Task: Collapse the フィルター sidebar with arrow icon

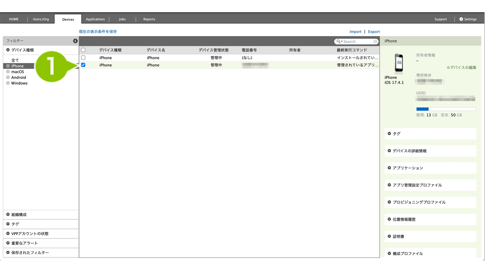Action: pos(75,41)
